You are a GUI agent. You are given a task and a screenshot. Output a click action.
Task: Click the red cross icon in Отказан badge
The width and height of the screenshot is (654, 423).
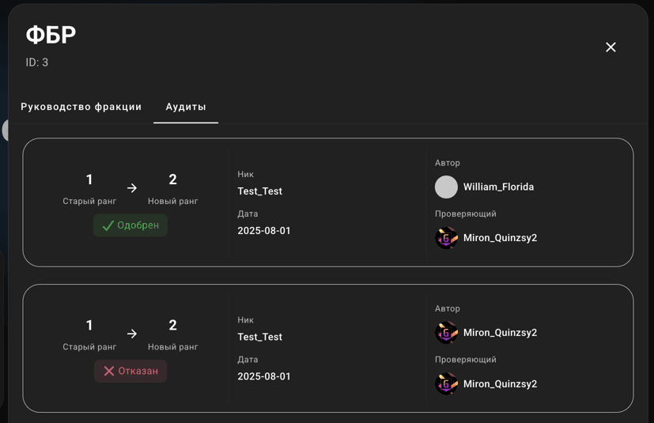(x=109, y=372)
